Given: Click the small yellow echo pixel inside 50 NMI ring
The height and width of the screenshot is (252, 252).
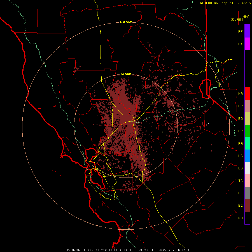Looking at the screenshot, I should pyautogui.click(x=163, y=132).
